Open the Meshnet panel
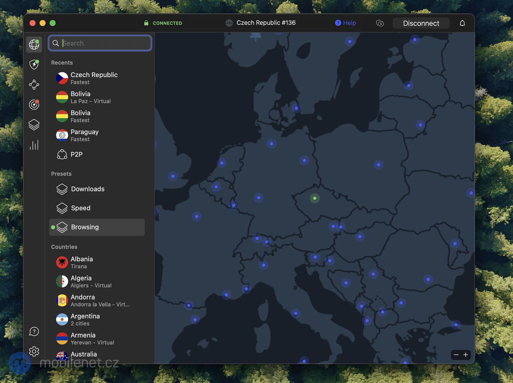 (x=34, y=84)
